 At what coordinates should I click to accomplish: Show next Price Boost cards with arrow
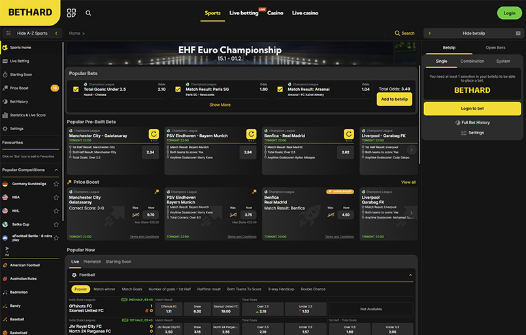click(411, 213)
